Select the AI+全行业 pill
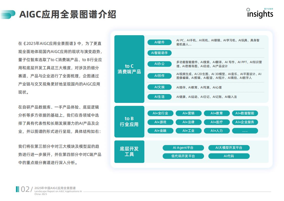Screen dimensions: 284x201 click(x=160, y=113)
